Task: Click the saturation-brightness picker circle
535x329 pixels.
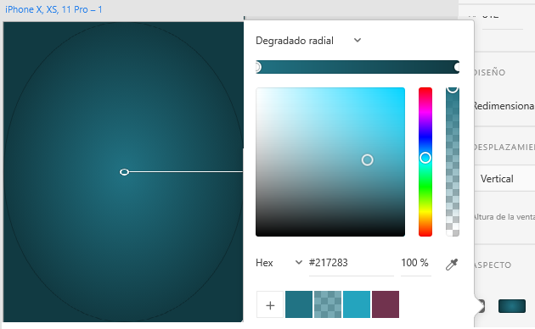Action: pos(367,159)
